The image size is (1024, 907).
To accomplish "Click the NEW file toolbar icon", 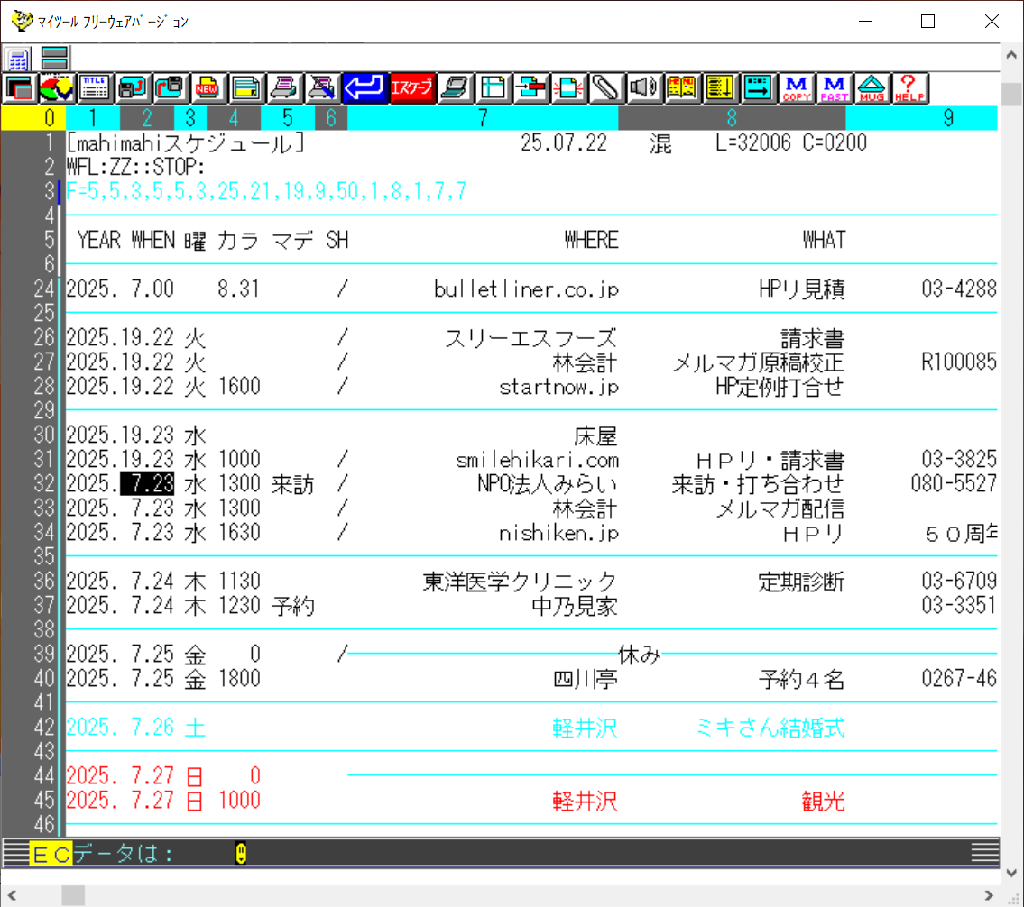I will [x=207, y=87].
